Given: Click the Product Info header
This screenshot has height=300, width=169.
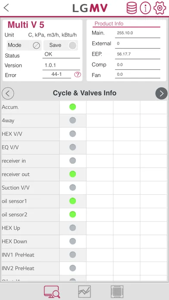Looking at the screenshot, I should (x=109, y=24).
